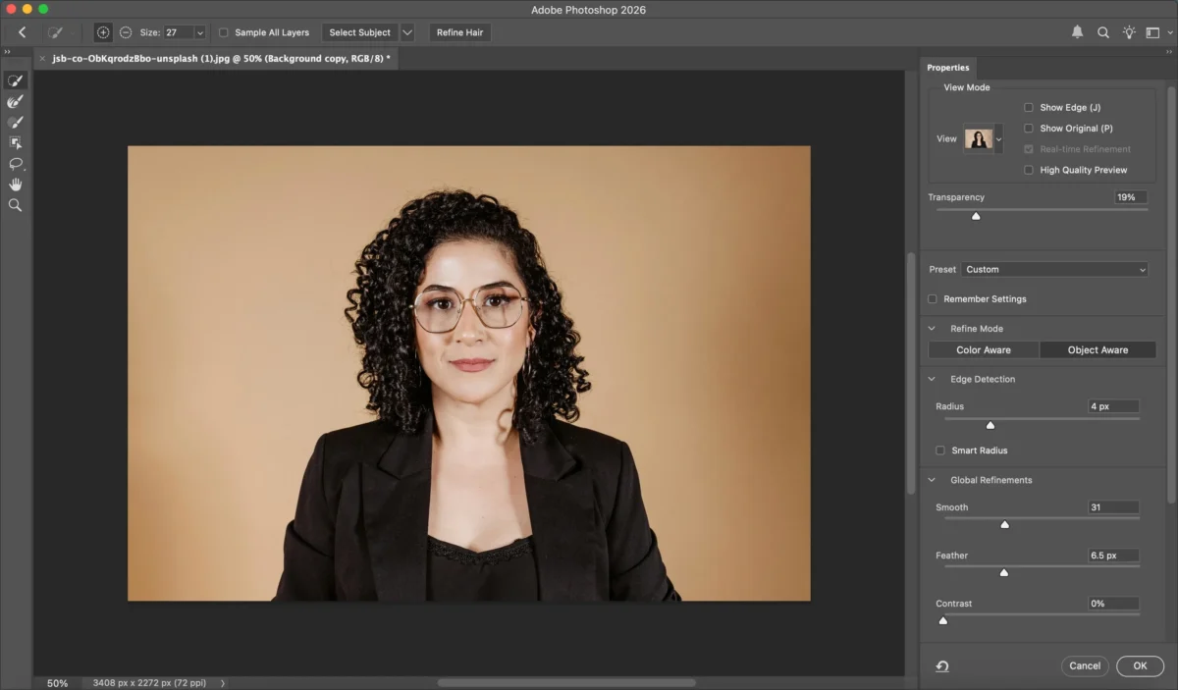Collapse the Global Refinements section

coord(933,480)
